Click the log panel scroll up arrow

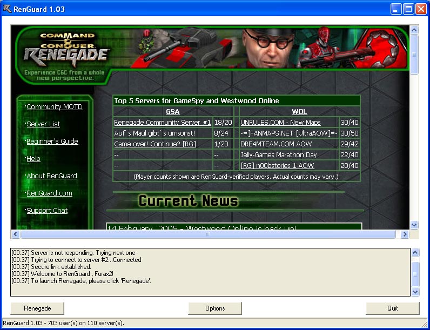415,253
